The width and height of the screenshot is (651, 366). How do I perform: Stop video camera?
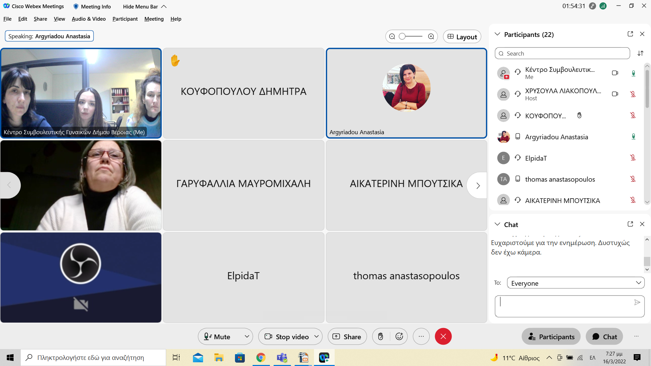coord(286,337)
